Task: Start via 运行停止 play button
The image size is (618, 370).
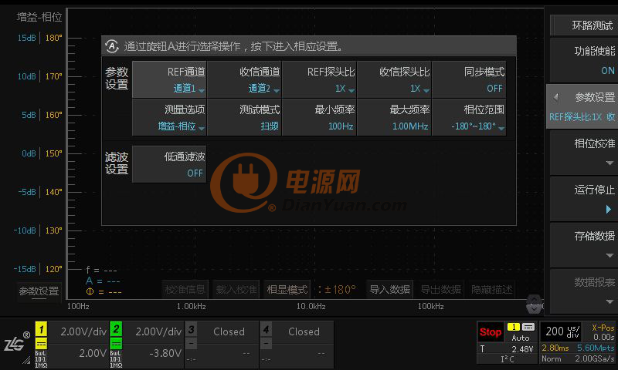Action: point(584,200)
